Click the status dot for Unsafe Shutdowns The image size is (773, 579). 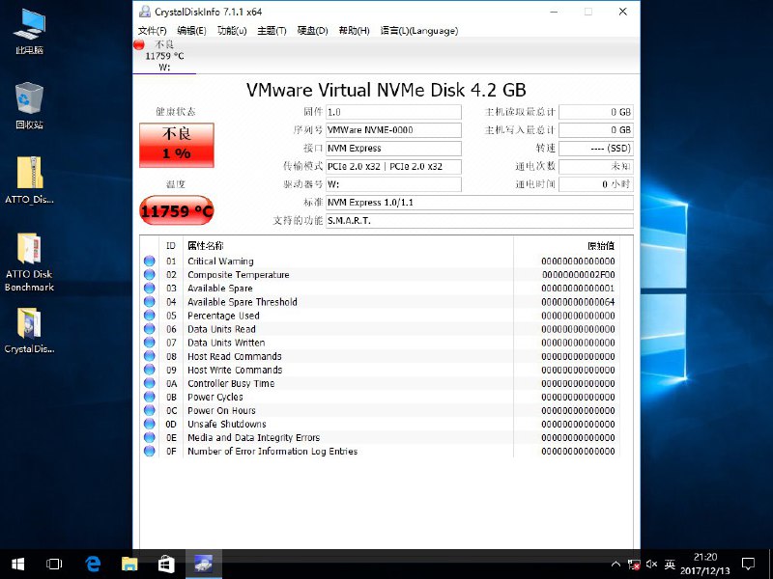click(x=150, y=424)
